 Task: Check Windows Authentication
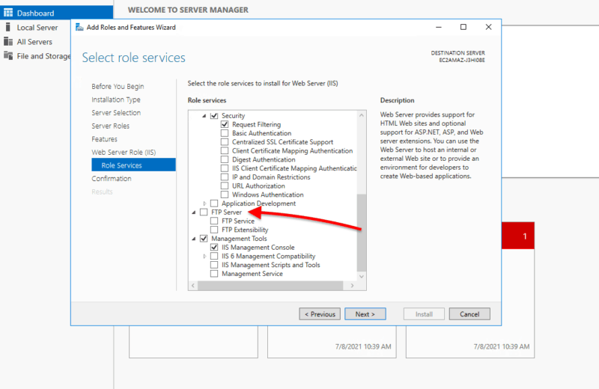click(x=225, y=194)
